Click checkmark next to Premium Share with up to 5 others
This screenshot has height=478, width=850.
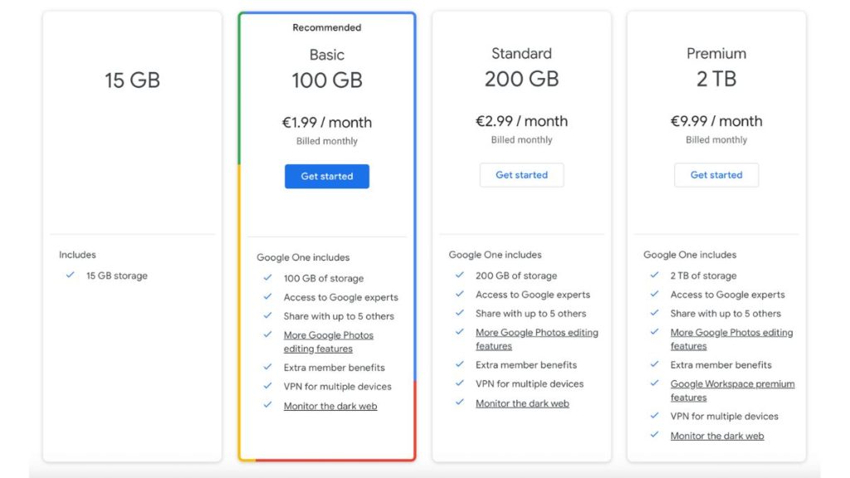coord(654,314)
